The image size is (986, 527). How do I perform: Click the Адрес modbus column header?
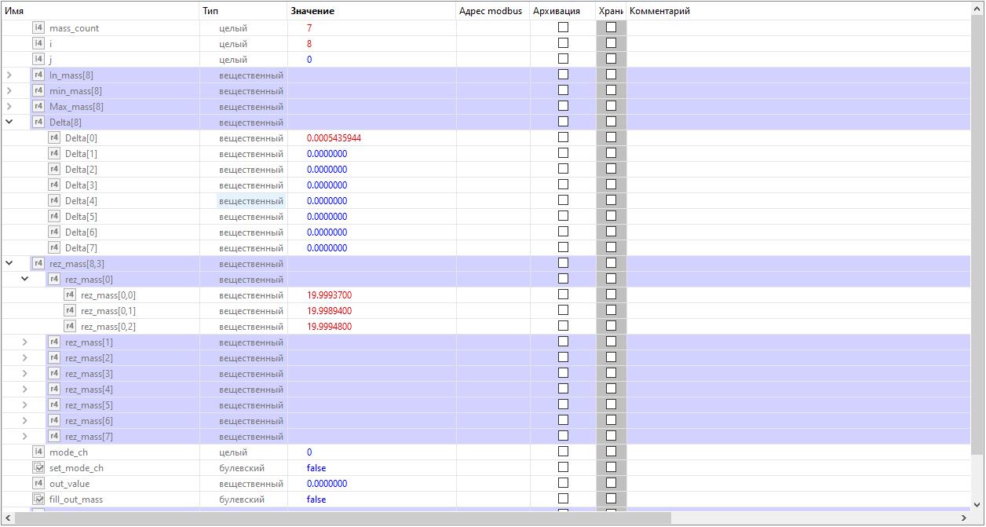[491, 11]
